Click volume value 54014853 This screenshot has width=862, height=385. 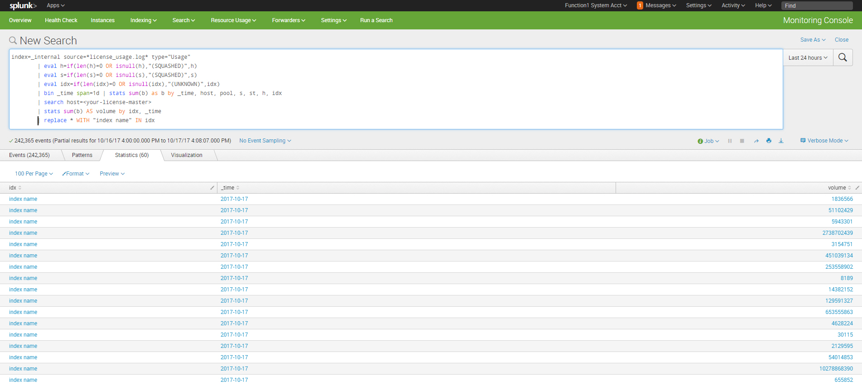(x=841, y=357)
